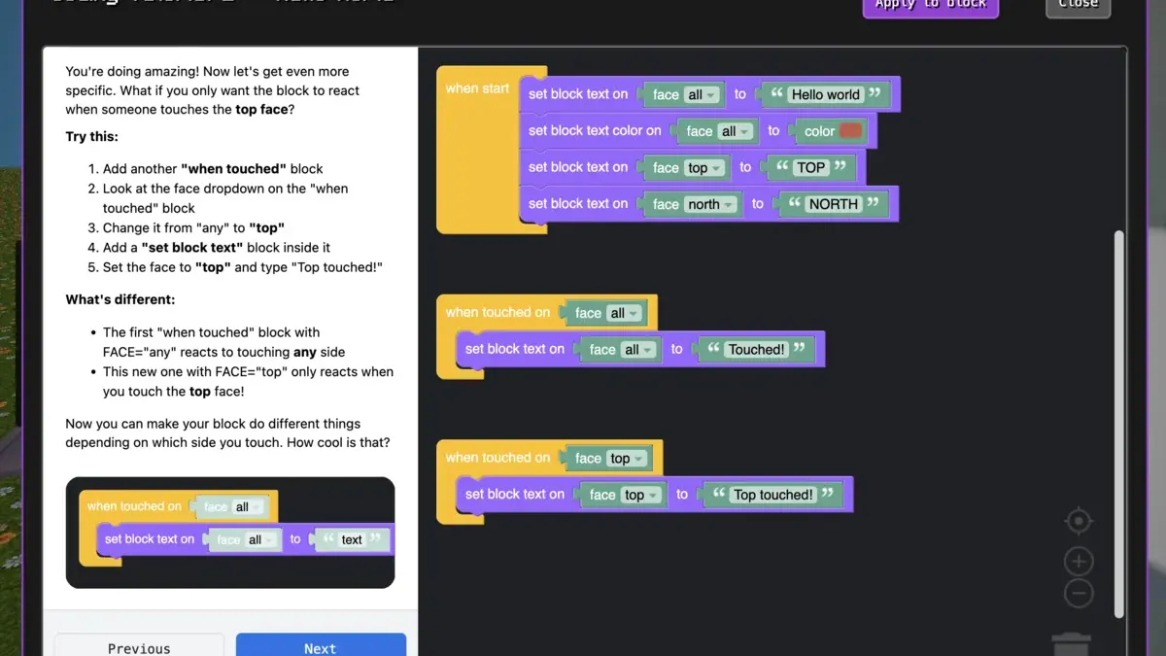
Task: Edit the "Hello world" text field
Action: point(825,95)
